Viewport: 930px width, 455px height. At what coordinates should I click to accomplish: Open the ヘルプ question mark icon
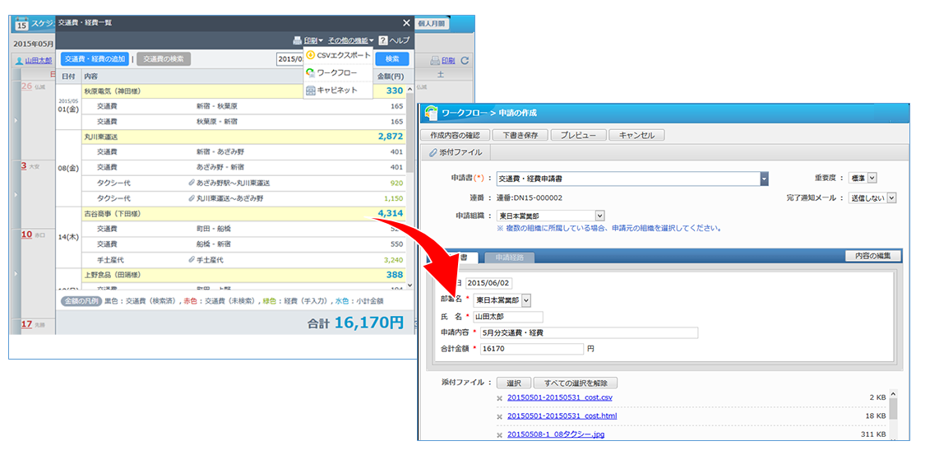tap(382, 40)
